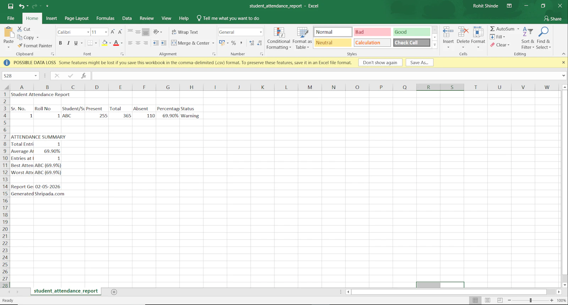Click the Share button
The width and height of the screenshot is (568, 305).
tap(553, 19)
